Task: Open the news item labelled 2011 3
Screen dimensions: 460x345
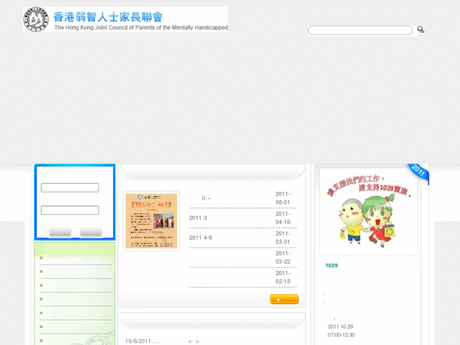Action: tap(198, 218)
